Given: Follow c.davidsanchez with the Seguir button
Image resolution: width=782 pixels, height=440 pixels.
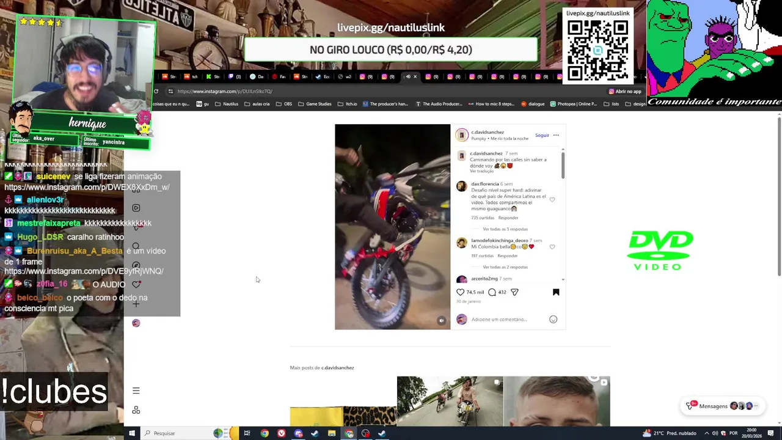Looking at the screenshot, I should point(542,135).
